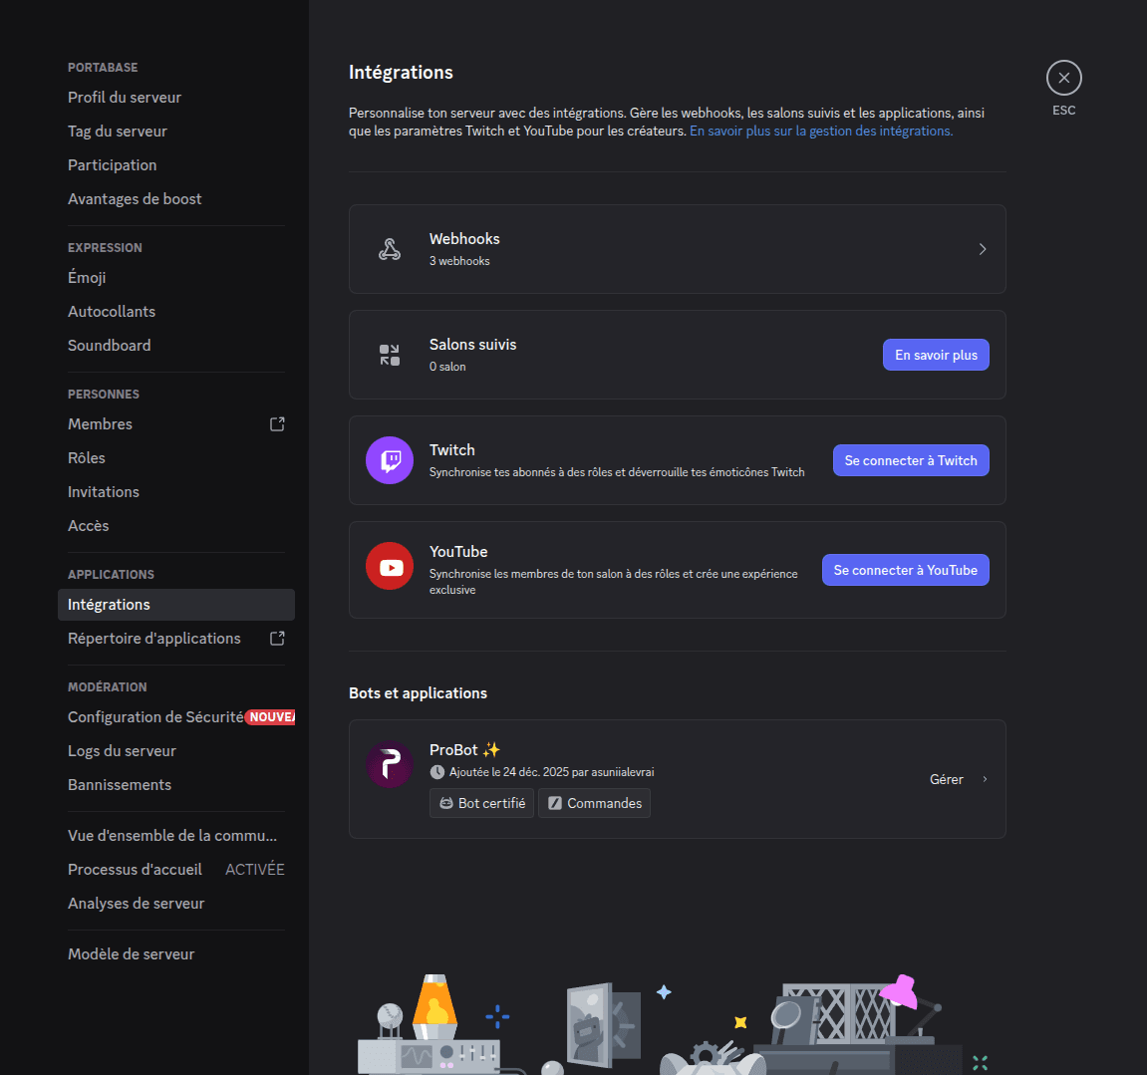Click the Commandes slash badge

(x=594, y=802)
